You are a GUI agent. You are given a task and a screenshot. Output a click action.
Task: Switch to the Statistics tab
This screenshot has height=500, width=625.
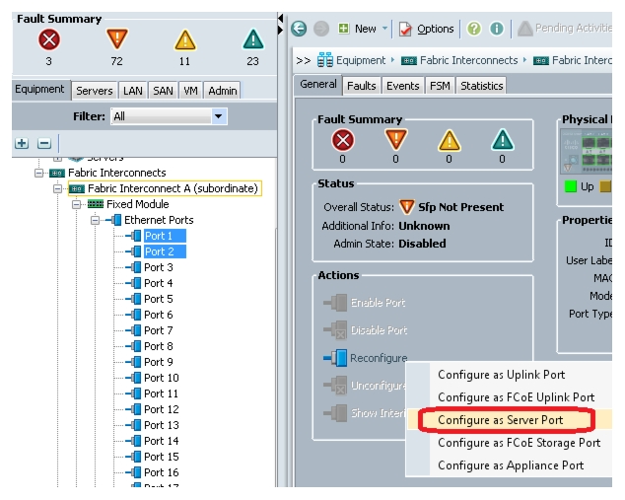point(481,86)
